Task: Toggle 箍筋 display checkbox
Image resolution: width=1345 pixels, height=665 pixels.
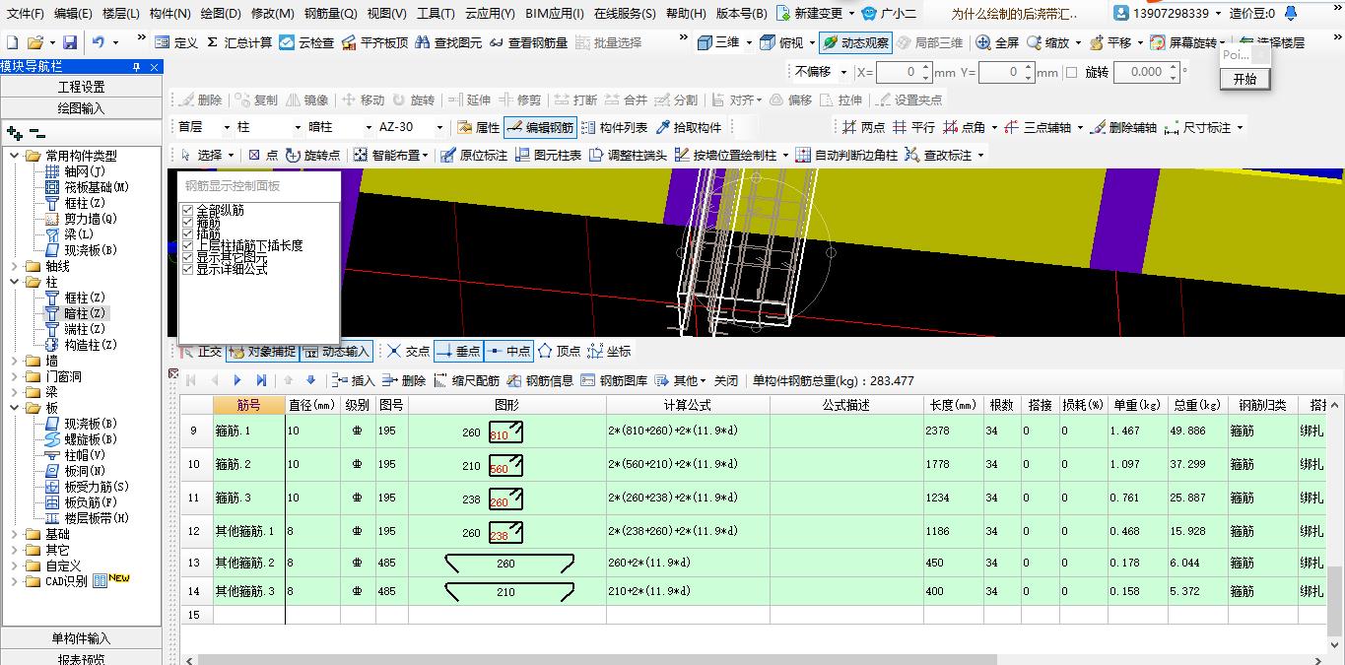Action: tap(187, 223)
